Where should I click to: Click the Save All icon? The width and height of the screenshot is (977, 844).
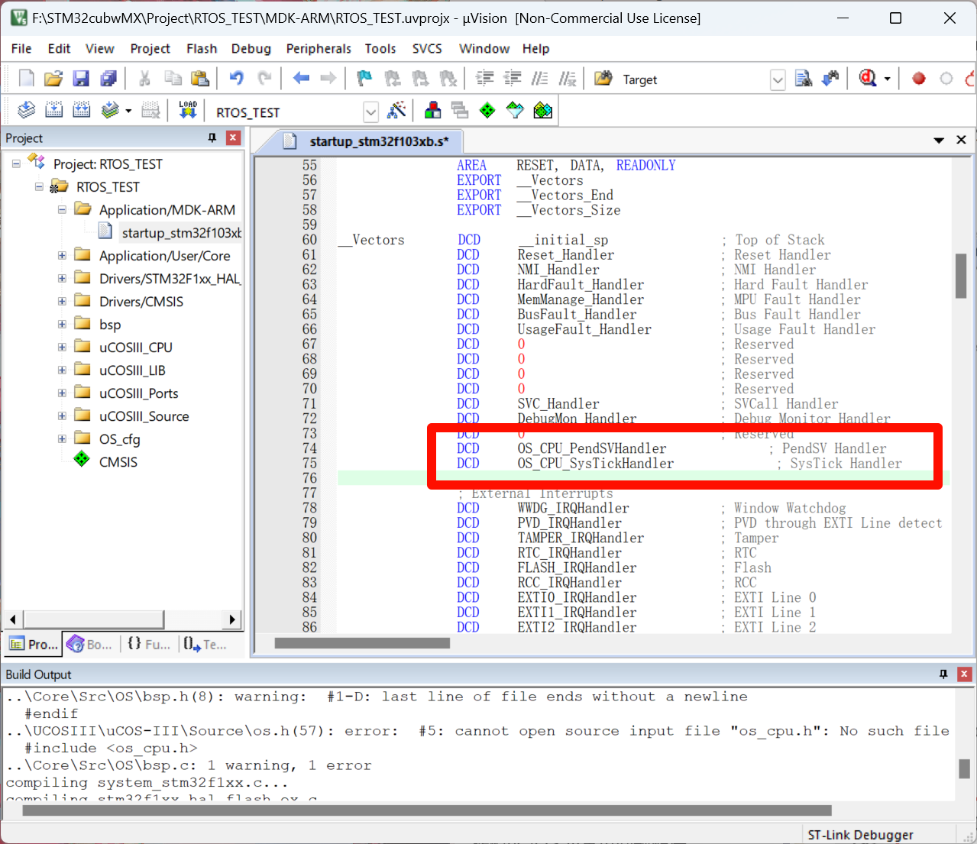pyautogui.click(x=108, y=79)
